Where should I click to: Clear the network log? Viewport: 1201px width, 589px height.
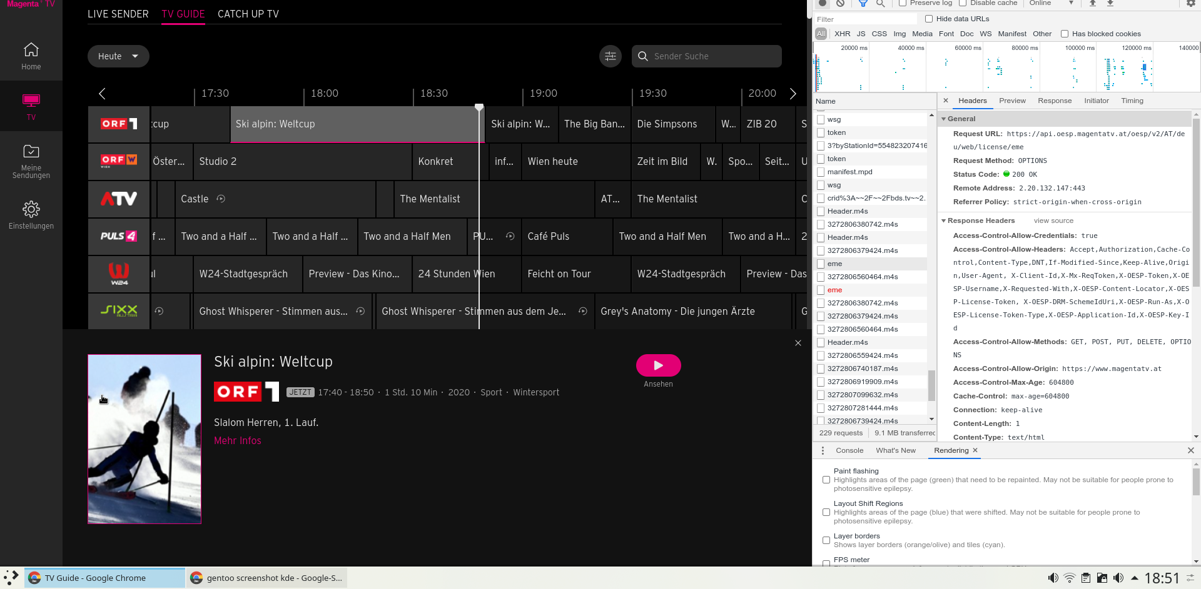pos(840,3)
